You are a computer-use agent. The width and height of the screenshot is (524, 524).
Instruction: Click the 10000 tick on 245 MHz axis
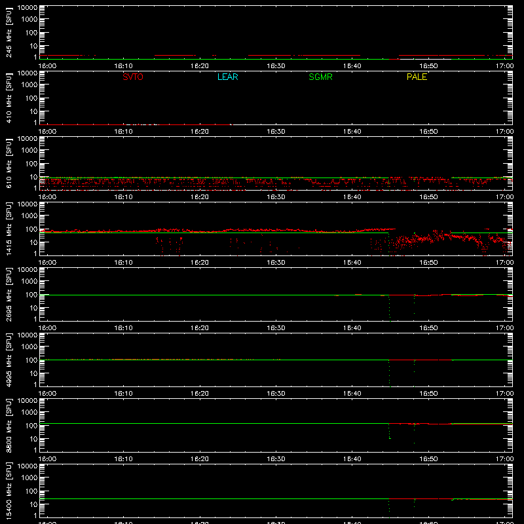(28, 8)
